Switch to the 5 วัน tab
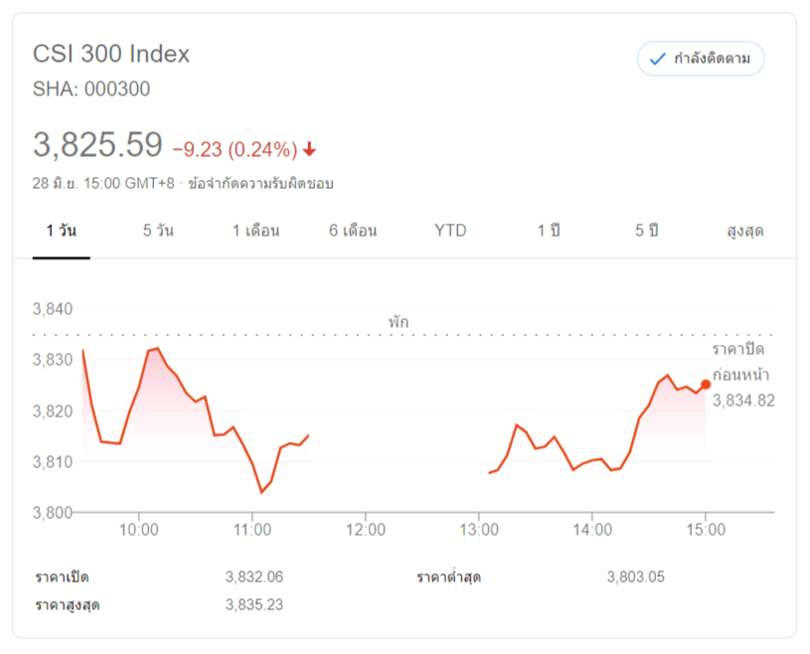This screenshot has width=810, height=654. [158, 231]
